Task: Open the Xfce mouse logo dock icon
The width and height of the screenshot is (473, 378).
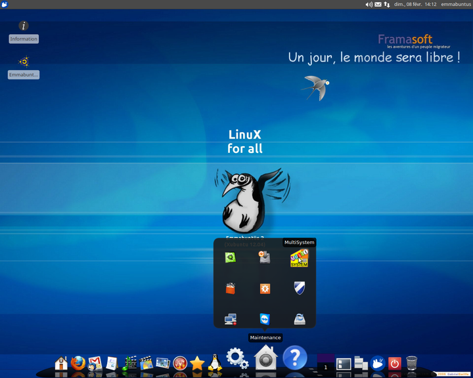Action: point(378,363)
